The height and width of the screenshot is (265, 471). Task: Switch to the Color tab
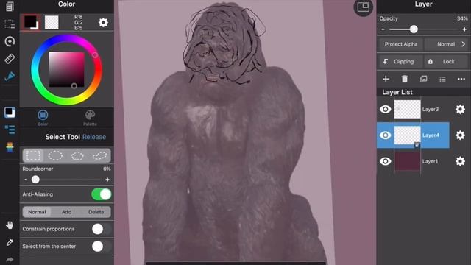(43, 118)
